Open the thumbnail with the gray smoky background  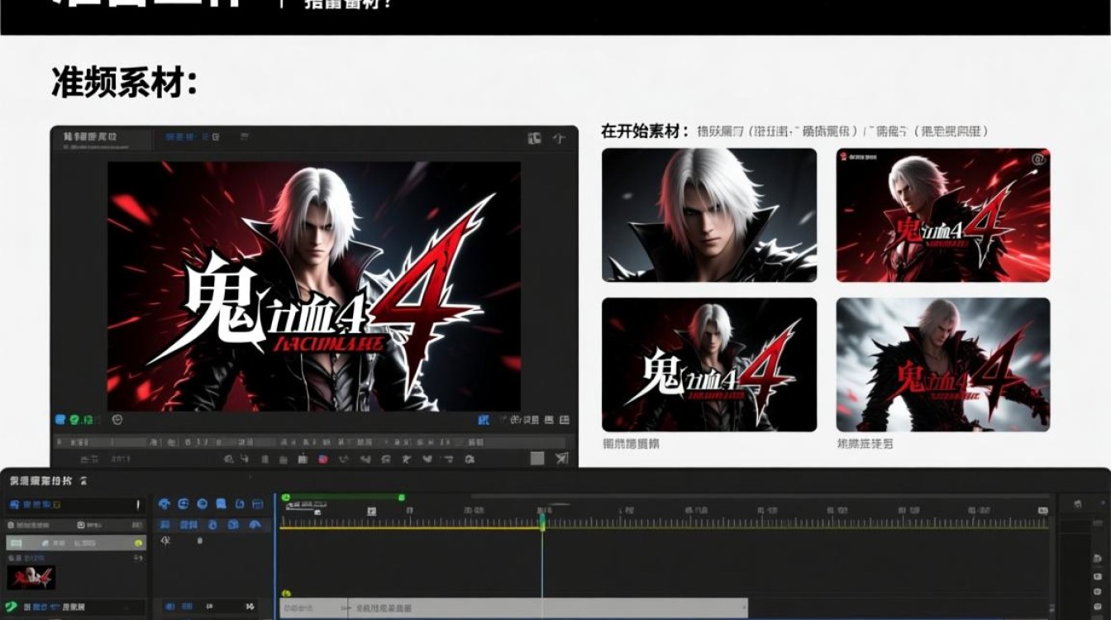coord(943,365)
